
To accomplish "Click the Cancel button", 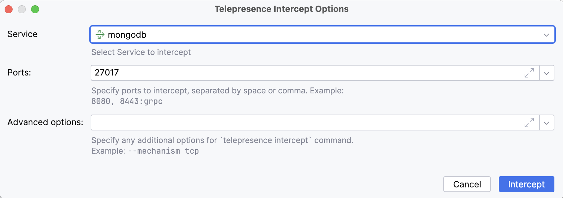I will (467, 184).
